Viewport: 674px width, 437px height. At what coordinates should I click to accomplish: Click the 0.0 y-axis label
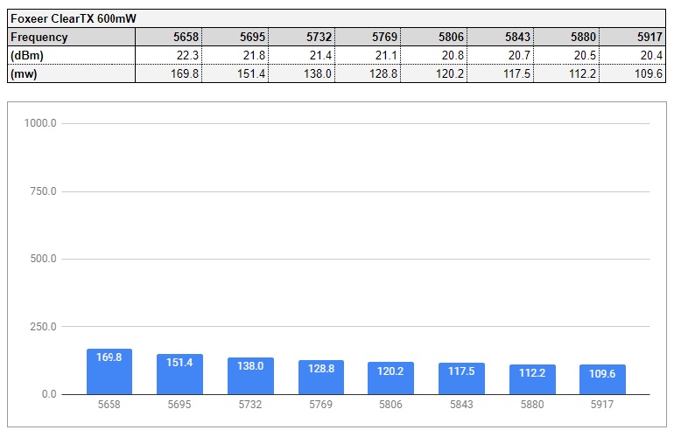[49, 394]
